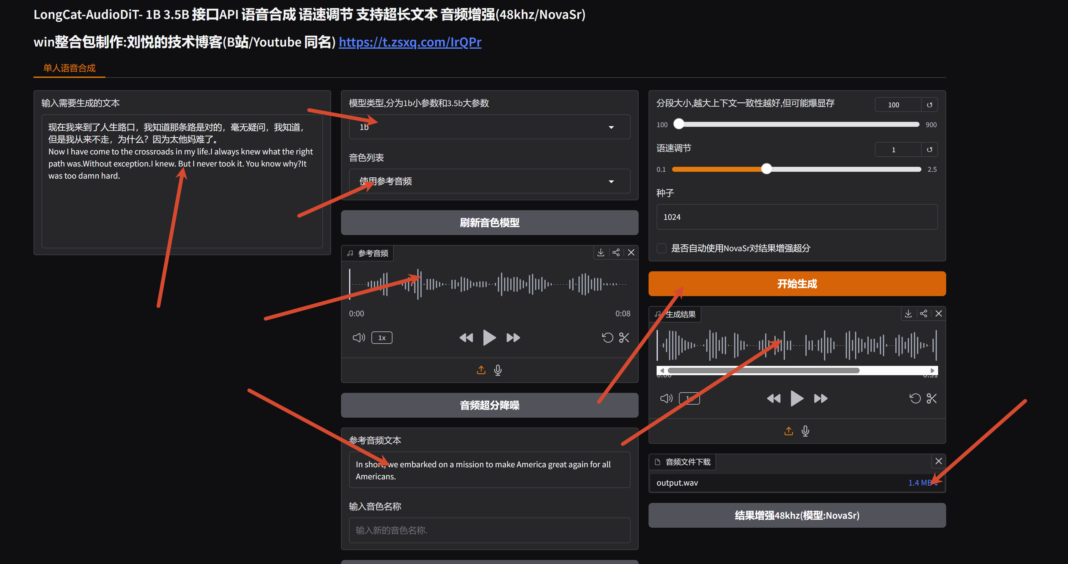
Task: Toggle 1x playback speed for reference audio
Action: [382, 338]
